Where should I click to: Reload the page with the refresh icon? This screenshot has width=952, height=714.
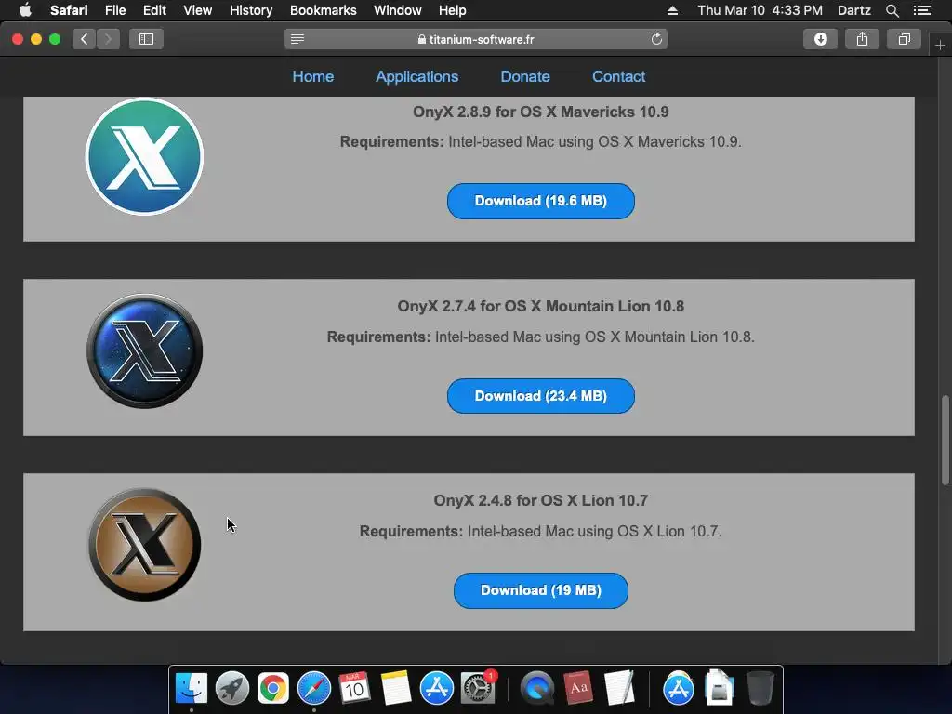656,39
